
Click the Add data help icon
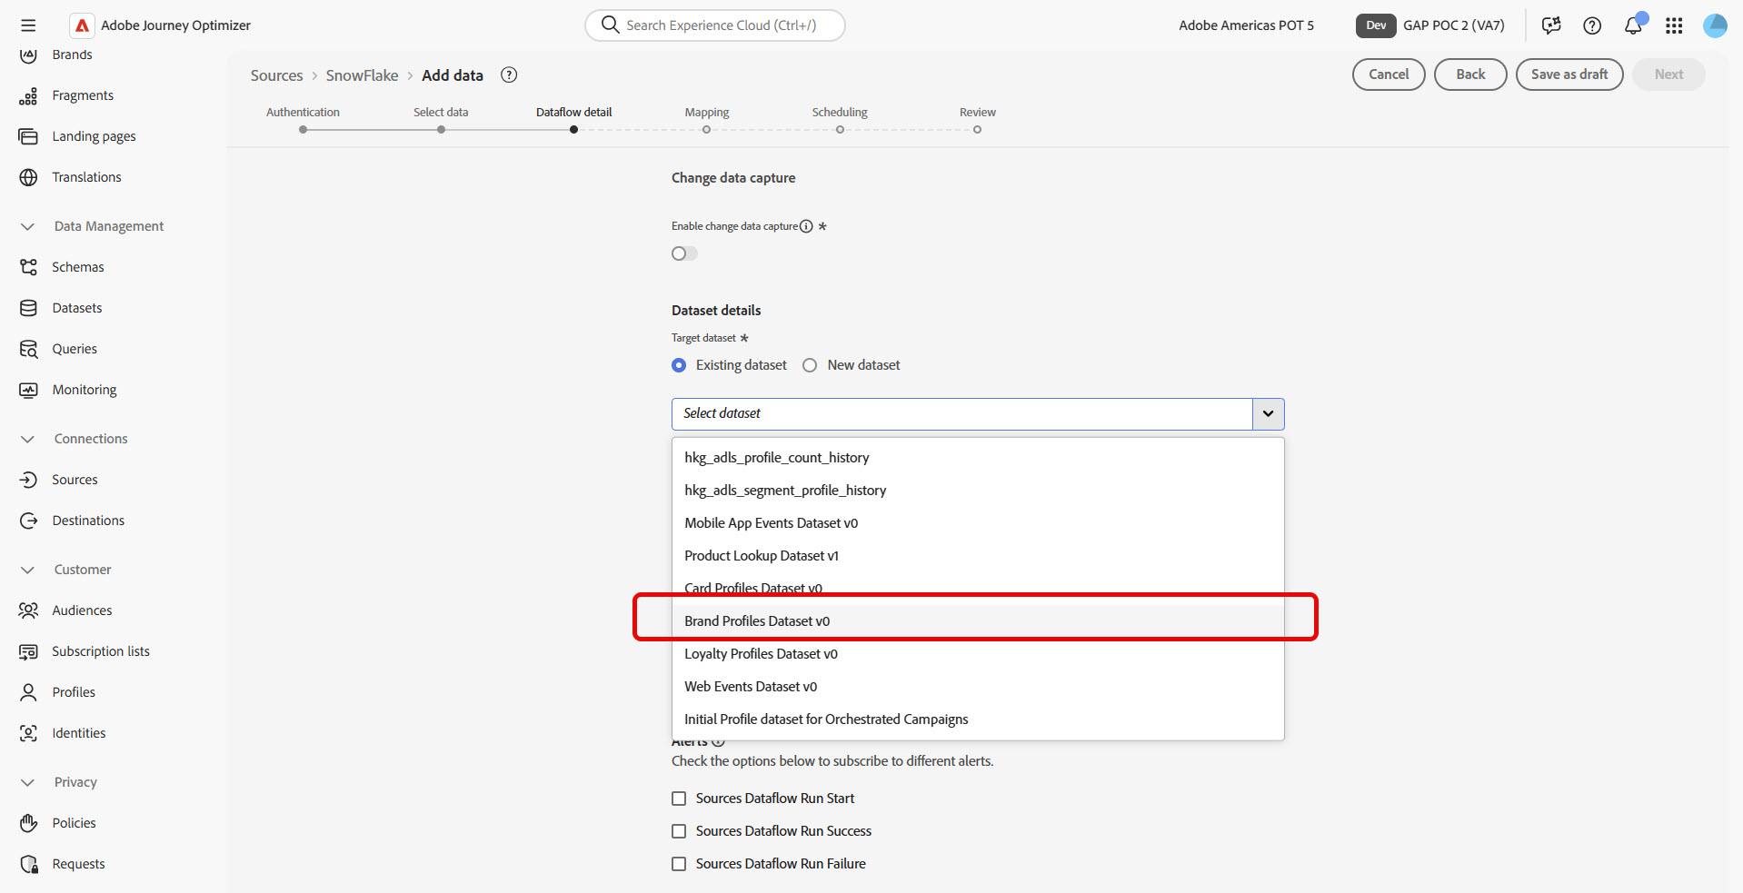coord(509,75)
